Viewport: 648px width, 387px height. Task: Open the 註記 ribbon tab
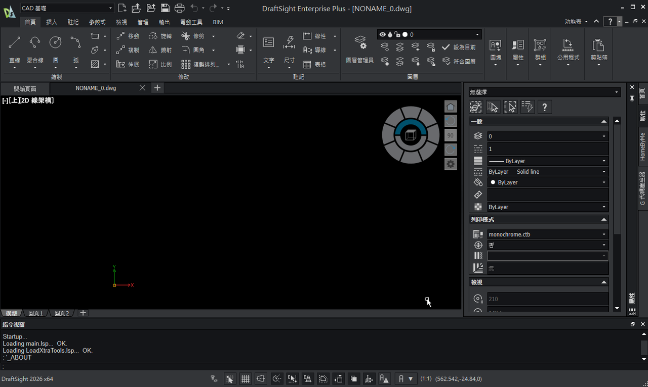tap(73, 22)
